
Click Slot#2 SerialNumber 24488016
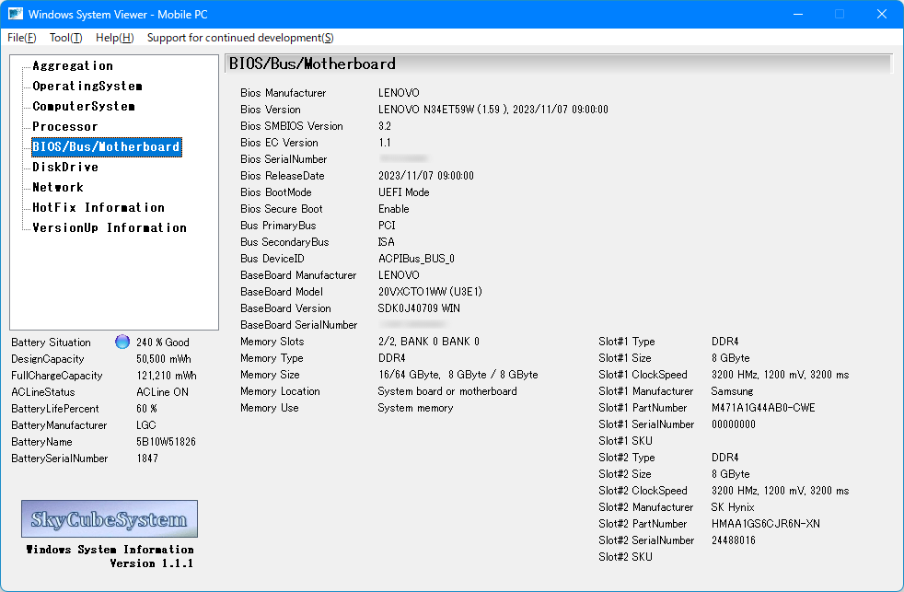[x=734, y=540]
